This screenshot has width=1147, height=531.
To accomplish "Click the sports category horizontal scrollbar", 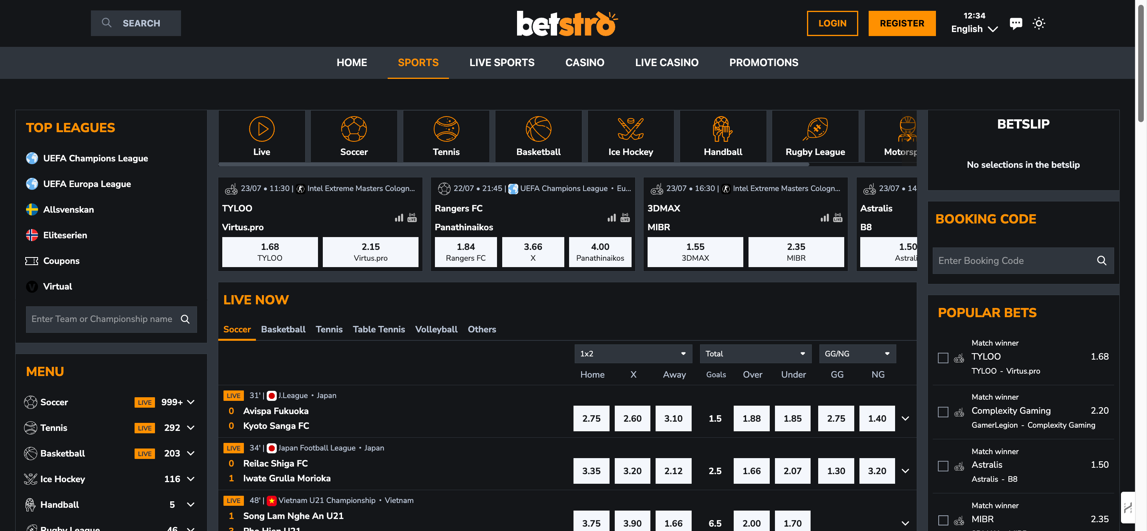I will coord(513,165).
